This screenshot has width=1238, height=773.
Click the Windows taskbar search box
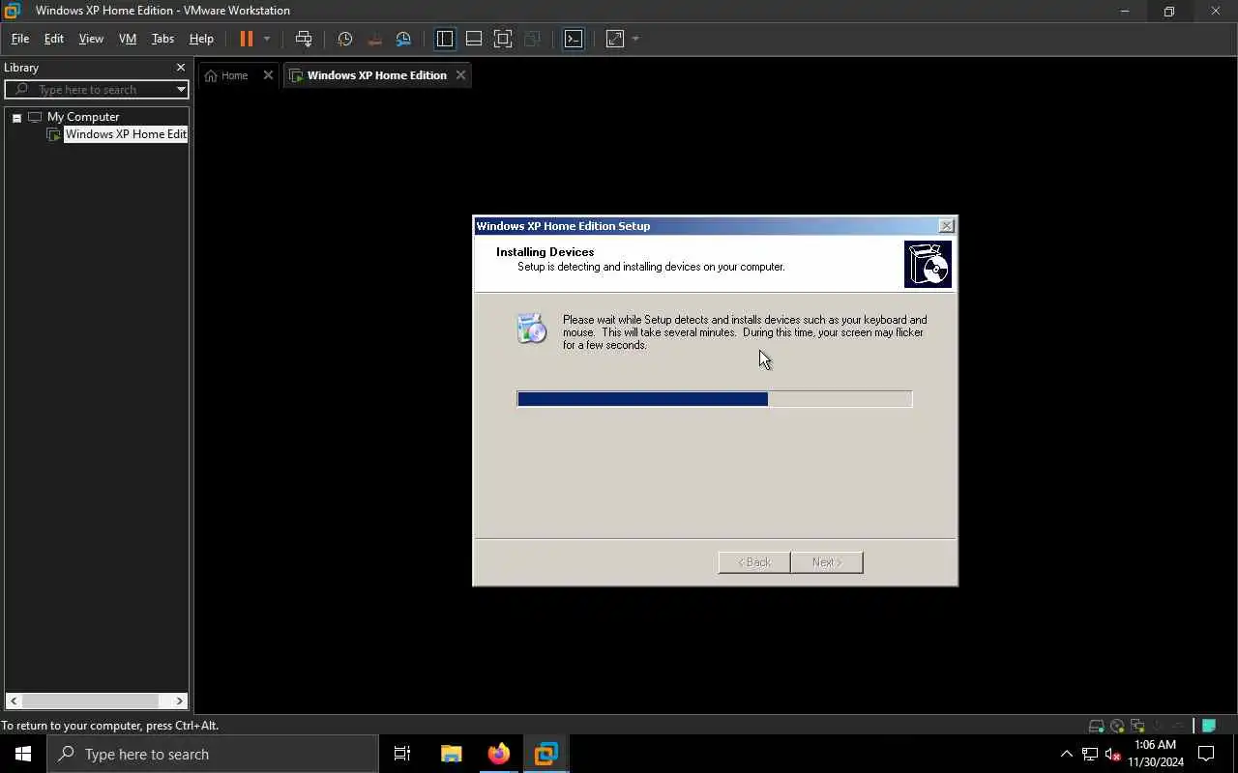click(x=213, y=754)
